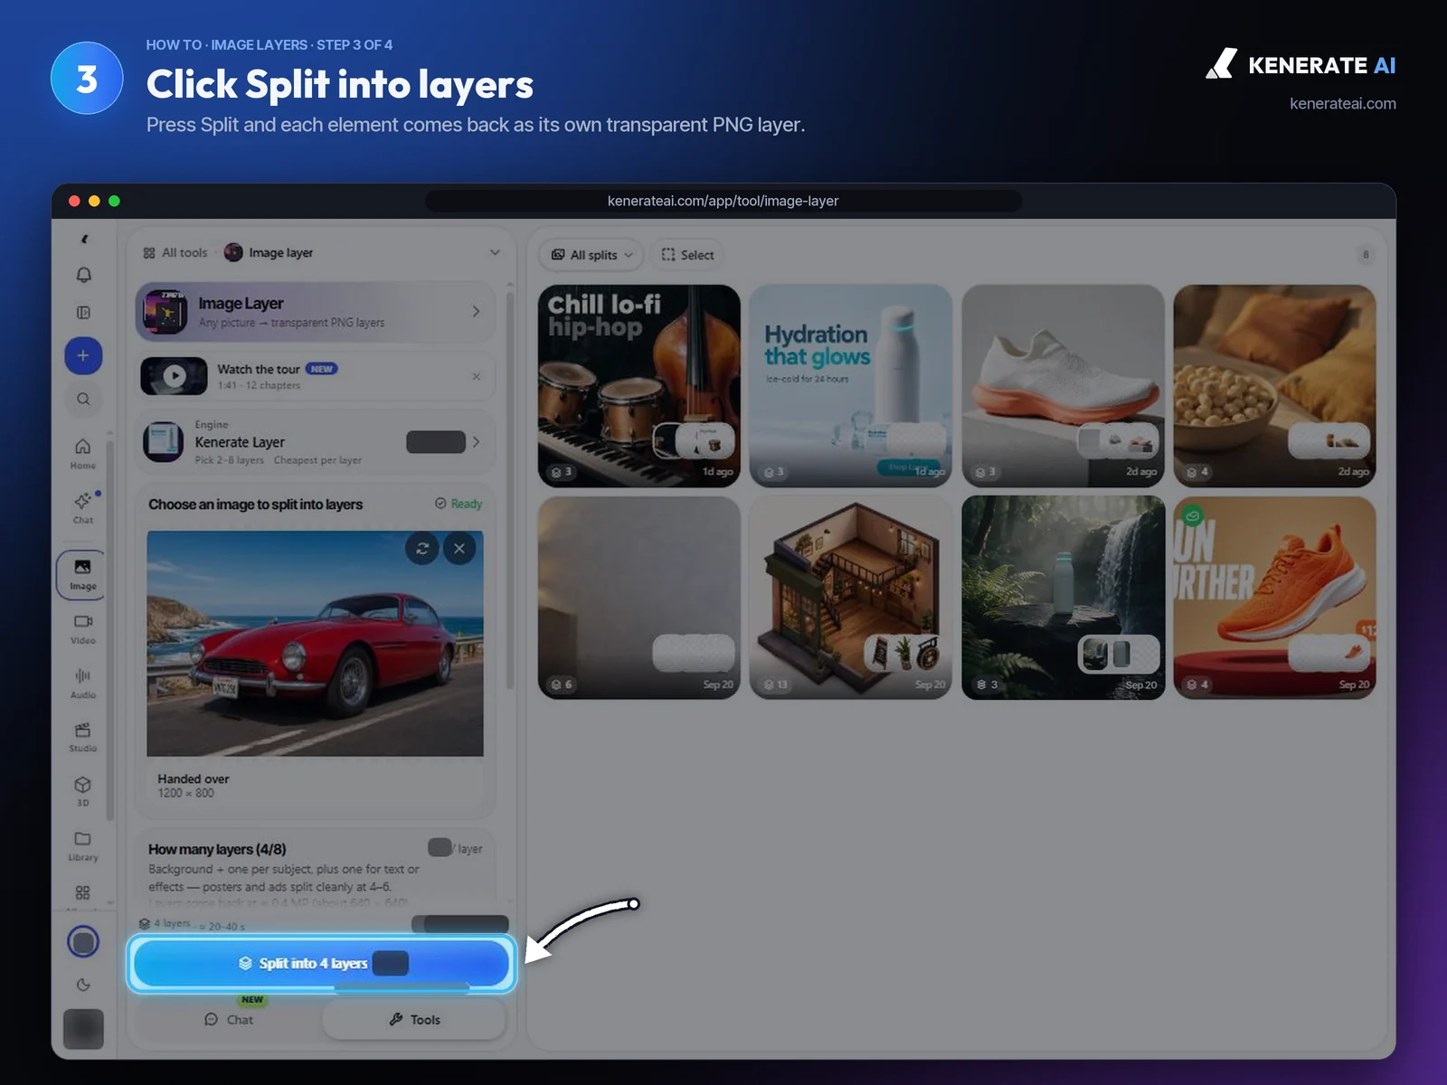Screen dimensions: 1447x1085
Task: Click the left panel scrollbar
Action: coord(510,488)
